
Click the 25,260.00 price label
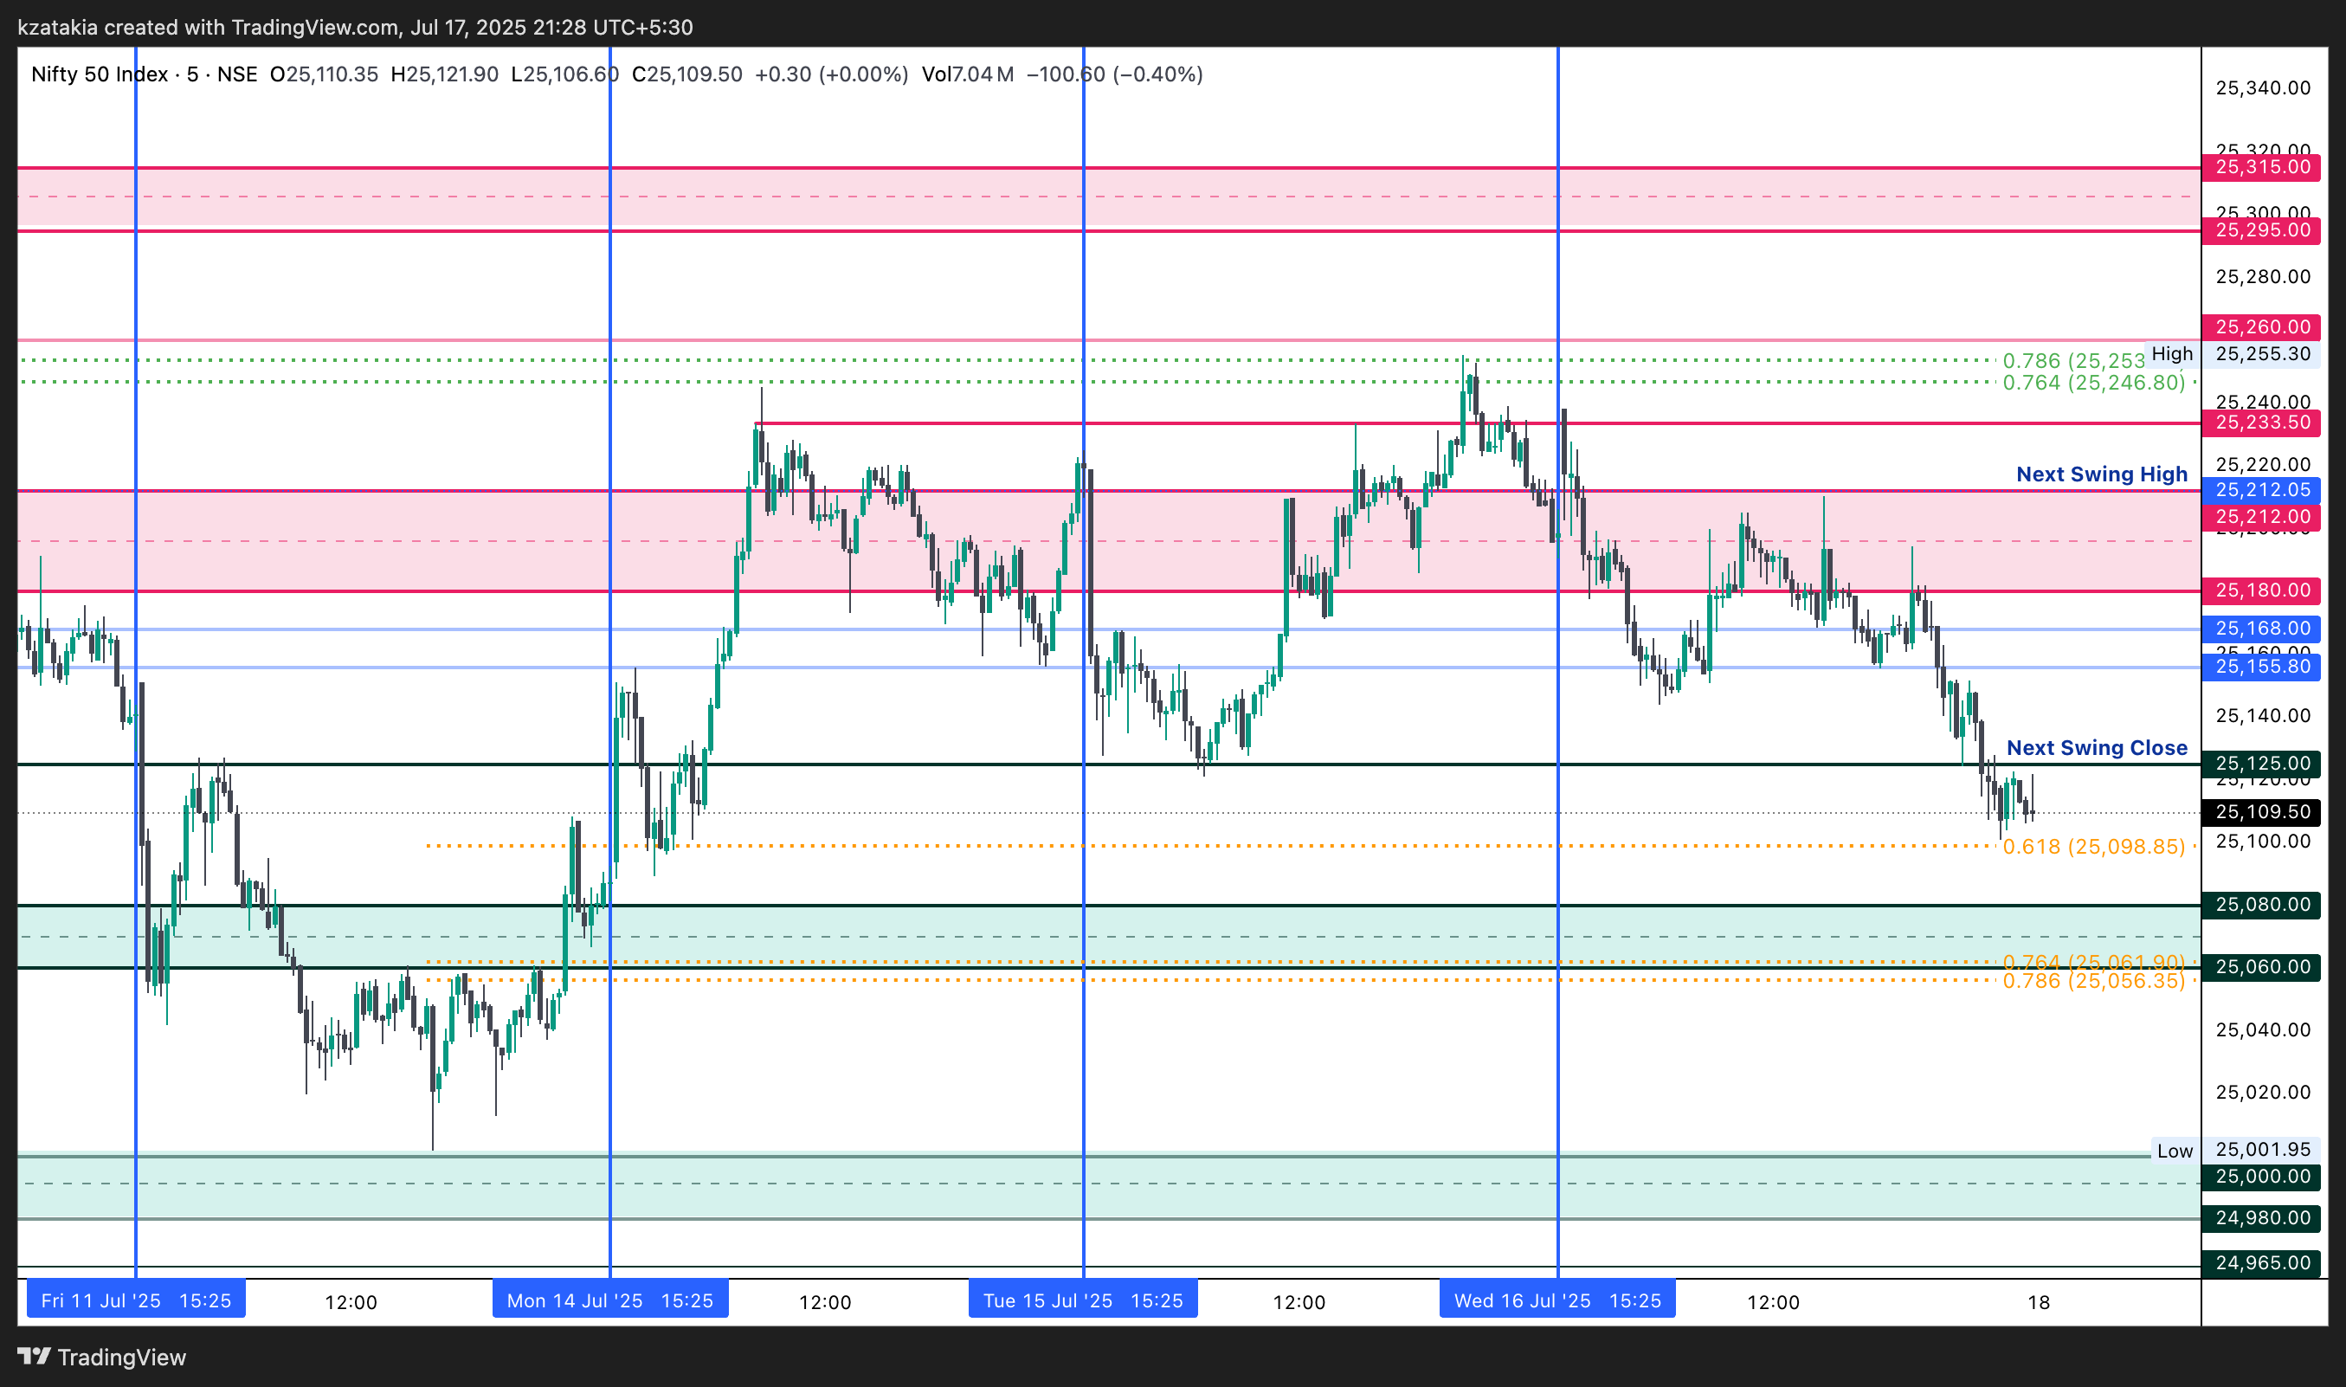coord(2261,327)
